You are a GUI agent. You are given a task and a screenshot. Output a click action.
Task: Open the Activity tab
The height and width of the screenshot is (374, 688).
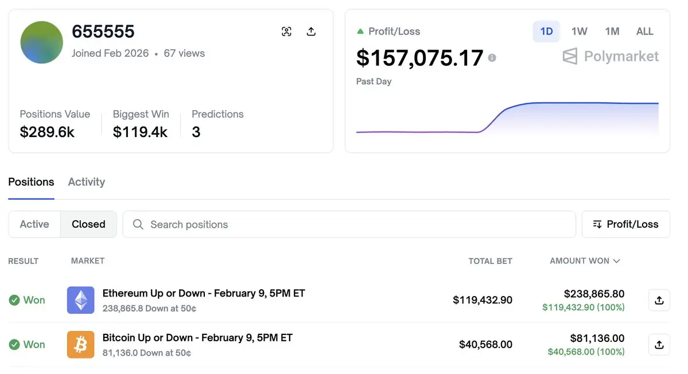(x=86, y=182)
